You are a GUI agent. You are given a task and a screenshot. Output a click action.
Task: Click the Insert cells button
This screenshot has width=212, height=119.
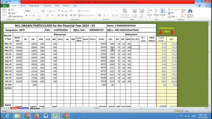150,13
